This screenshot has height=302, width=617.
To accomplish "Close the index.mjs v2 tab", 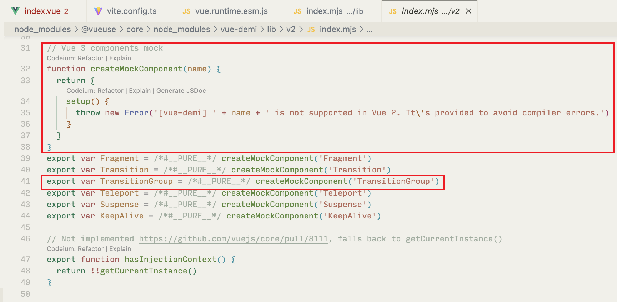I will (x=469, y=11).
